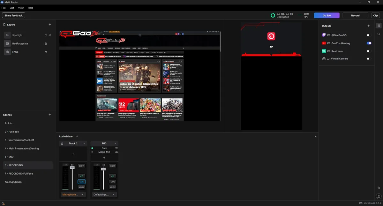Open the Edit menu
The image size is (383, 206).
tap(12, 8)
